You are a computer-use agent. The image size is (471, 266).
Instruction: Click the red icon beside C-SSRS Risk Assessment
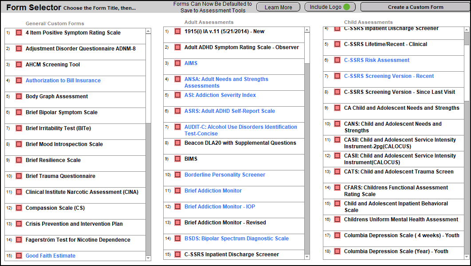coord(337,60)
